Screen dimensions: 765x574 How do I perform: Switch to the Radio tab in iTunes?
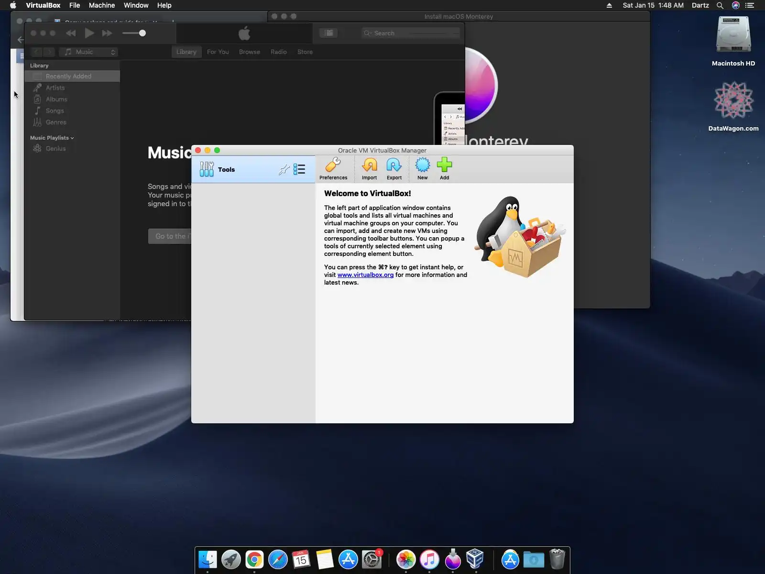click(x=279, y=52)
